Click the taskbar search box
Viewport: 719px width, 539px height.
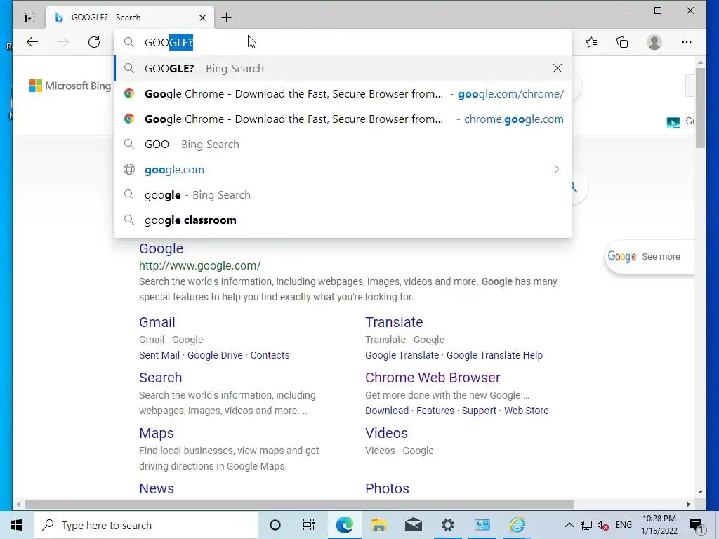[146, 525]
